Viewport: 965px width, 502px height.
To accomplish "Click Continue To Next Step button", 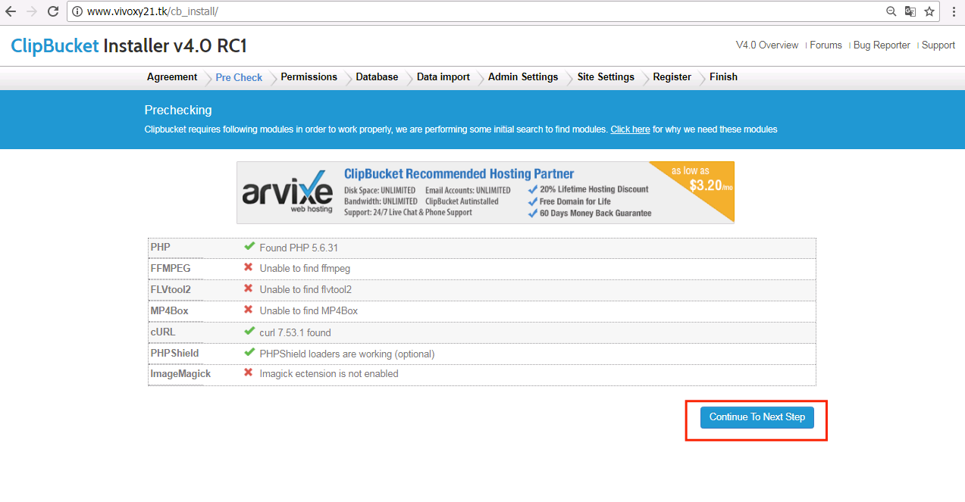I will [757, 417].
